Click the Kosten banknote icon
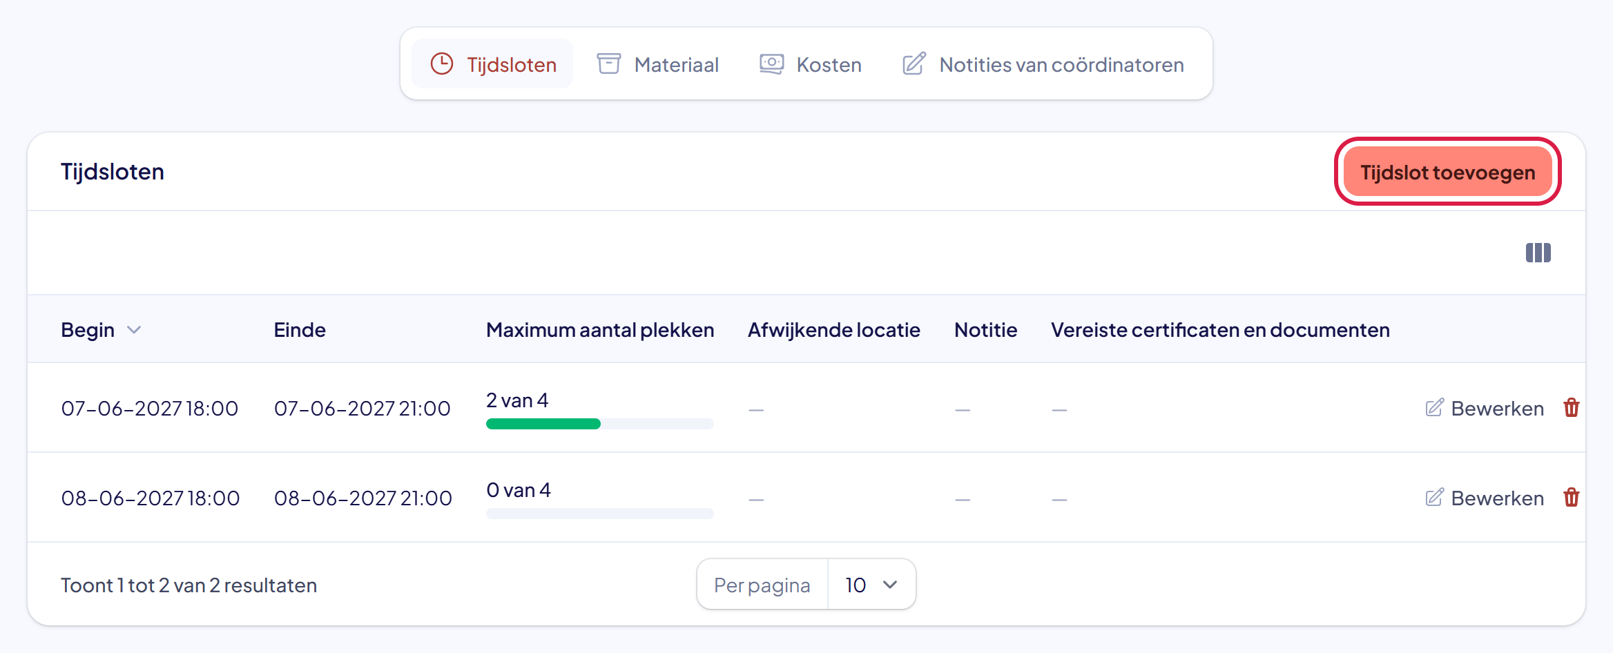Image resolution: width=1613 pixels, height=653 pixels. point(771,64)
